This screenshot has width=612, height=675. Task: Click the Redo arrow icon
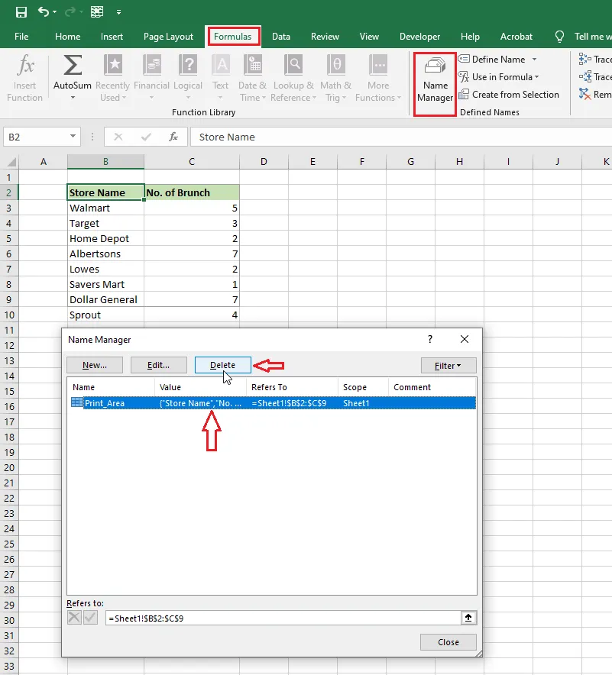[70, 11]
